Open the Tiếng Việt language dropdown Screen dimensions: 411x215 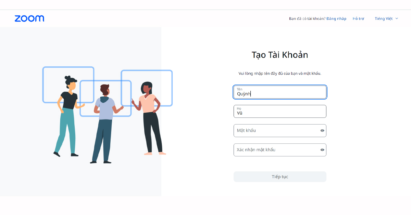[386, 18]
